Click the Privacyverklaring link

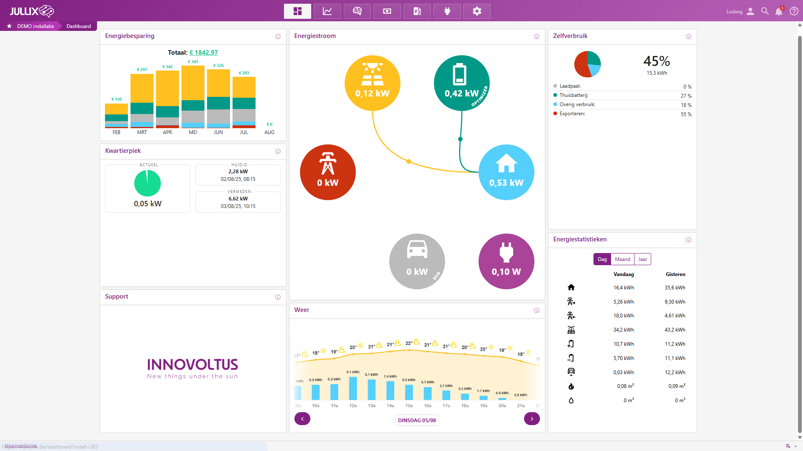pyautogui.click(x=20, y=446)
